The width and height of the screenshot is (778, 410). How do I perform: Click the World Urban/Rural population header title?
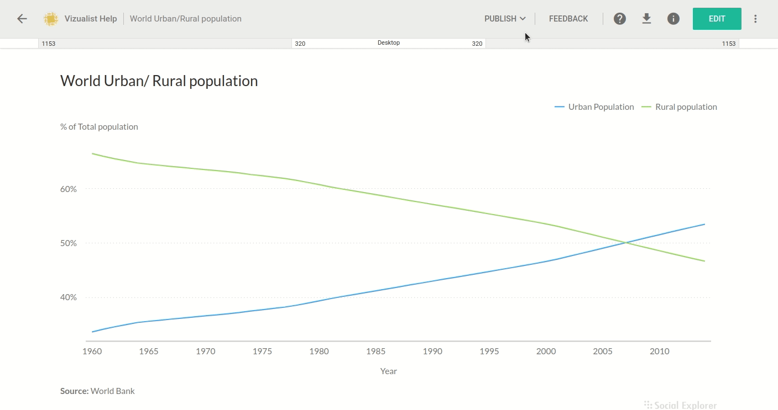[186, 19]
